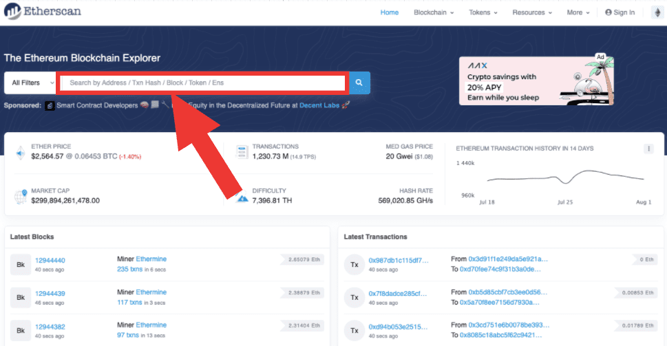Open block 12944440
This screenshot has width=667, height=346.
pos(50,261)
